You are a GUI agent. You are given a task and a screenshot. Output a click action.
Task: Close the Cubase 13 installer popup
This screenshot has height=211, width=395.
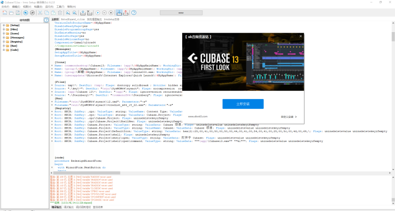[301, 36]
